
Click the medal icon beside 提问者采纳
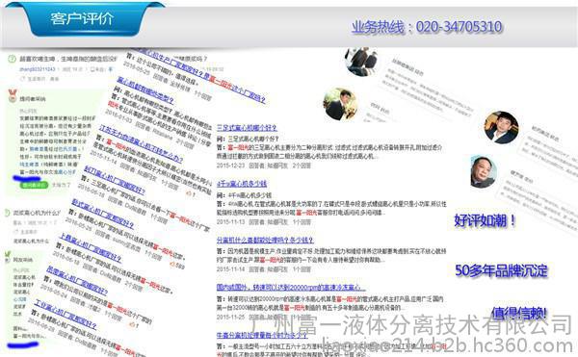13,96
